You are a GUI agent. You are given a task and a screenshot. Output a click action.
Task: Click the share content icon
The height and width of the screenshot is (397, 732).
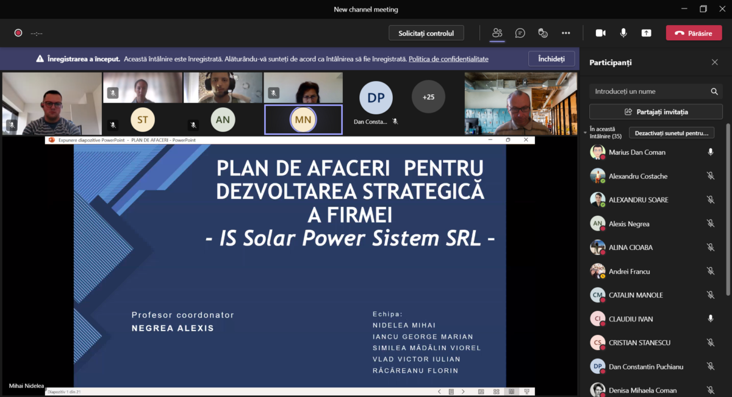point(646,33)
